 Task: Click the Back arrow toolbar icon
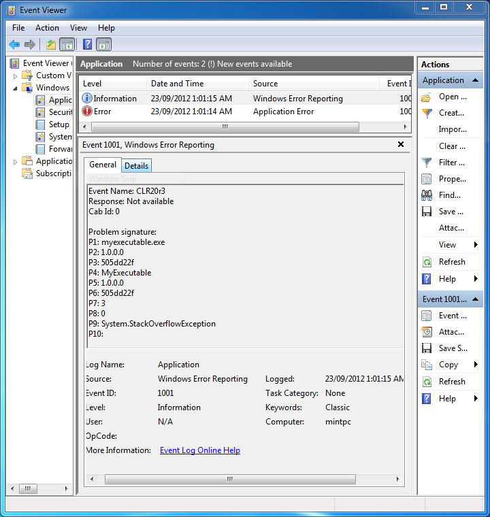[14, 45]
